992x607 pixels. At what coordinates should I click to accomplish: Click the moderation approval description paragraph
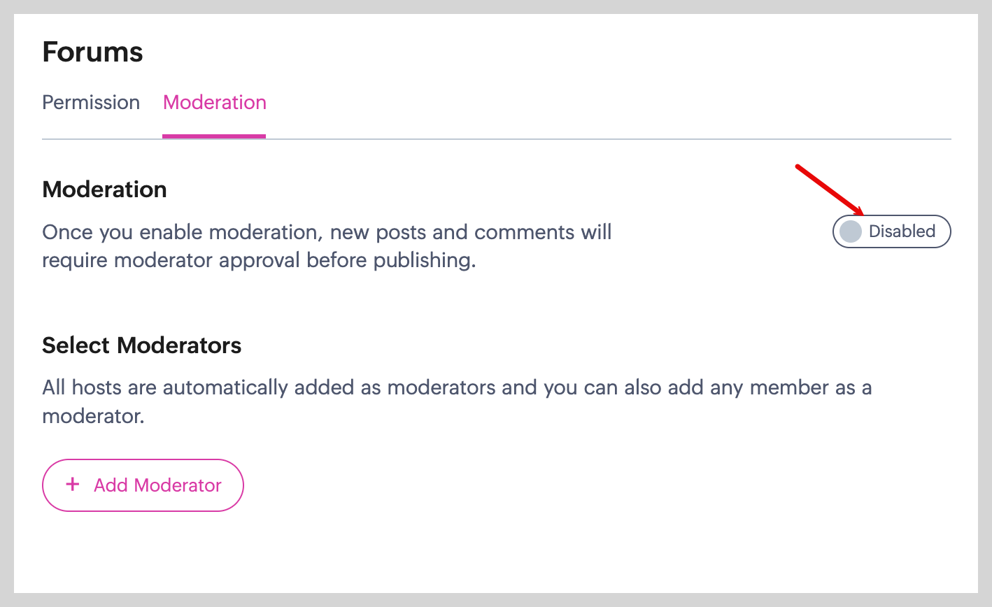[327, 246]
